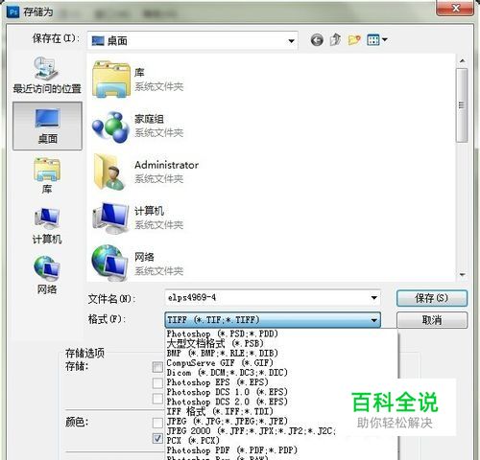Image resolution: width=480 pixels, height=460 pixels.
Task: Open the 库 system folder in file list
Action: pyautogui.click(x=138, y=80)
